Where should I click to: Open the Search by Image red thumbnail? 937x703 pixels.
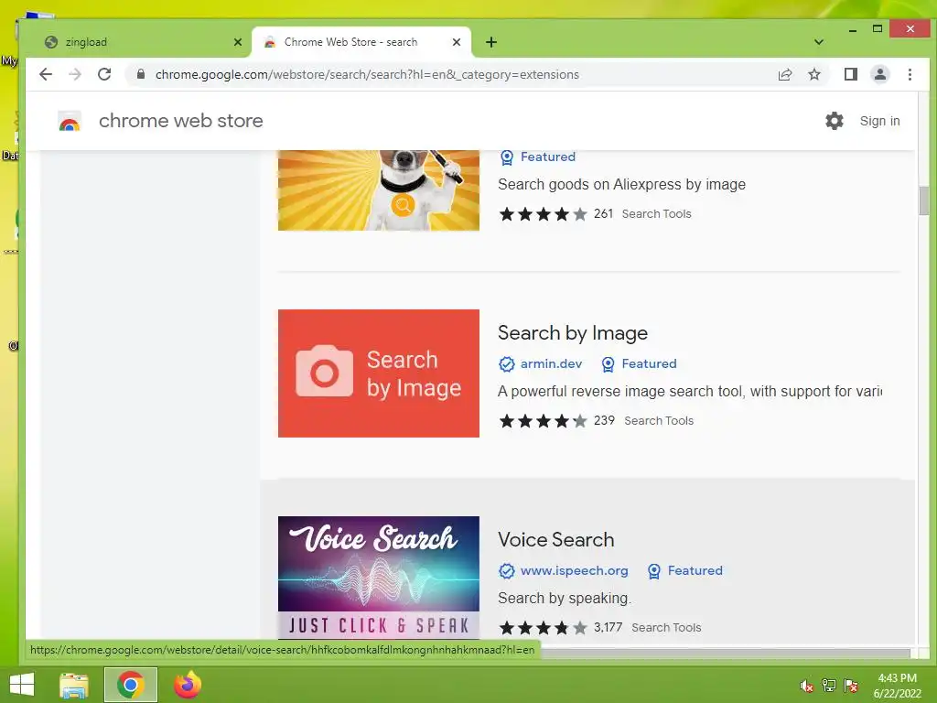[378, 373]
